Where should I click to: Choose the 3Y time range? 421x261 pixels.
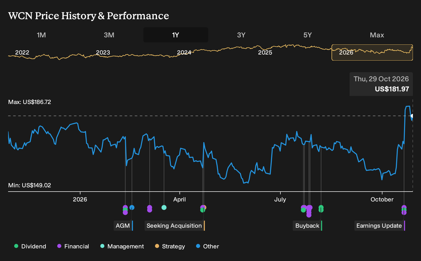[241, 35]
